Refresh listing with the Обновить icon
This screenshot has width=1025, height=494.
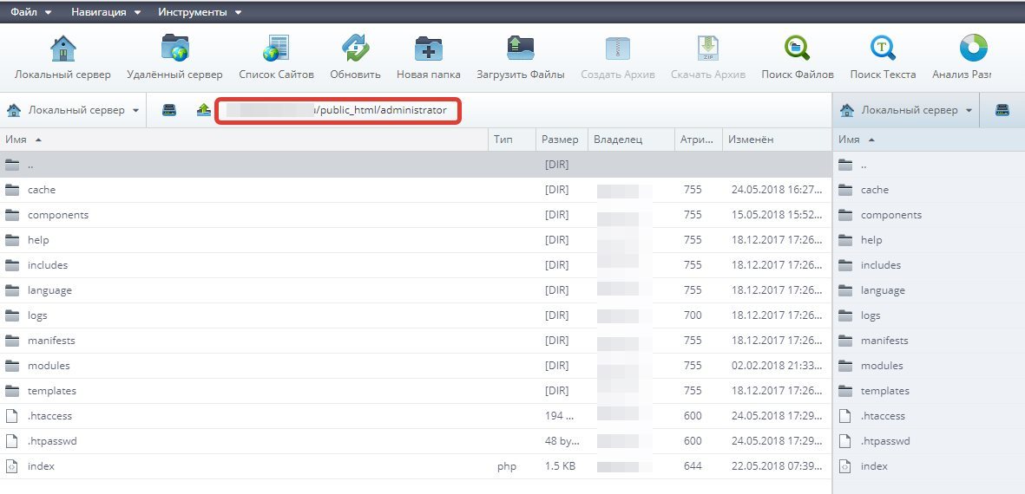355,49
